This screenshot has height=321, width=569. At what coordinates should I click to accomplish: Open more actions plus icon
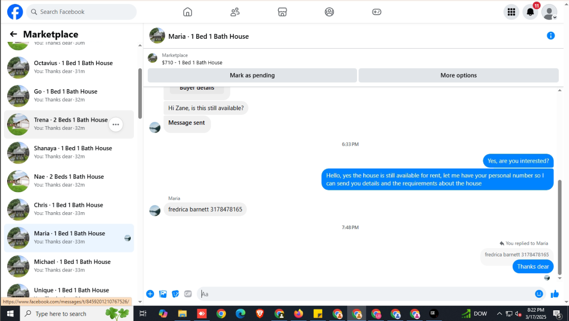150,294
